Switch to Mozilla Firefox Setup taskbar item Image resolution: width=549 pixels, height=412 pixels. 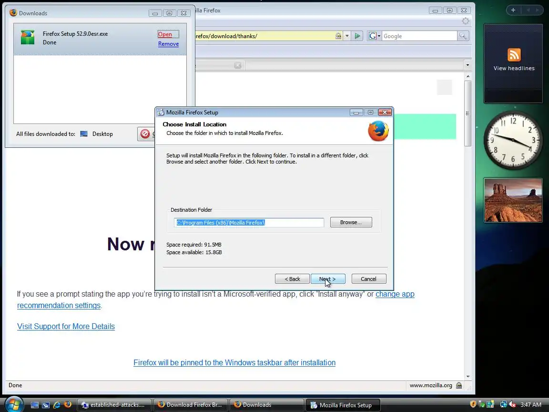click(x=343, y=405)
